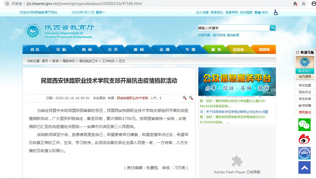
Task: Click the App Store icon in sidebar
Action: [x=304, y=153]
